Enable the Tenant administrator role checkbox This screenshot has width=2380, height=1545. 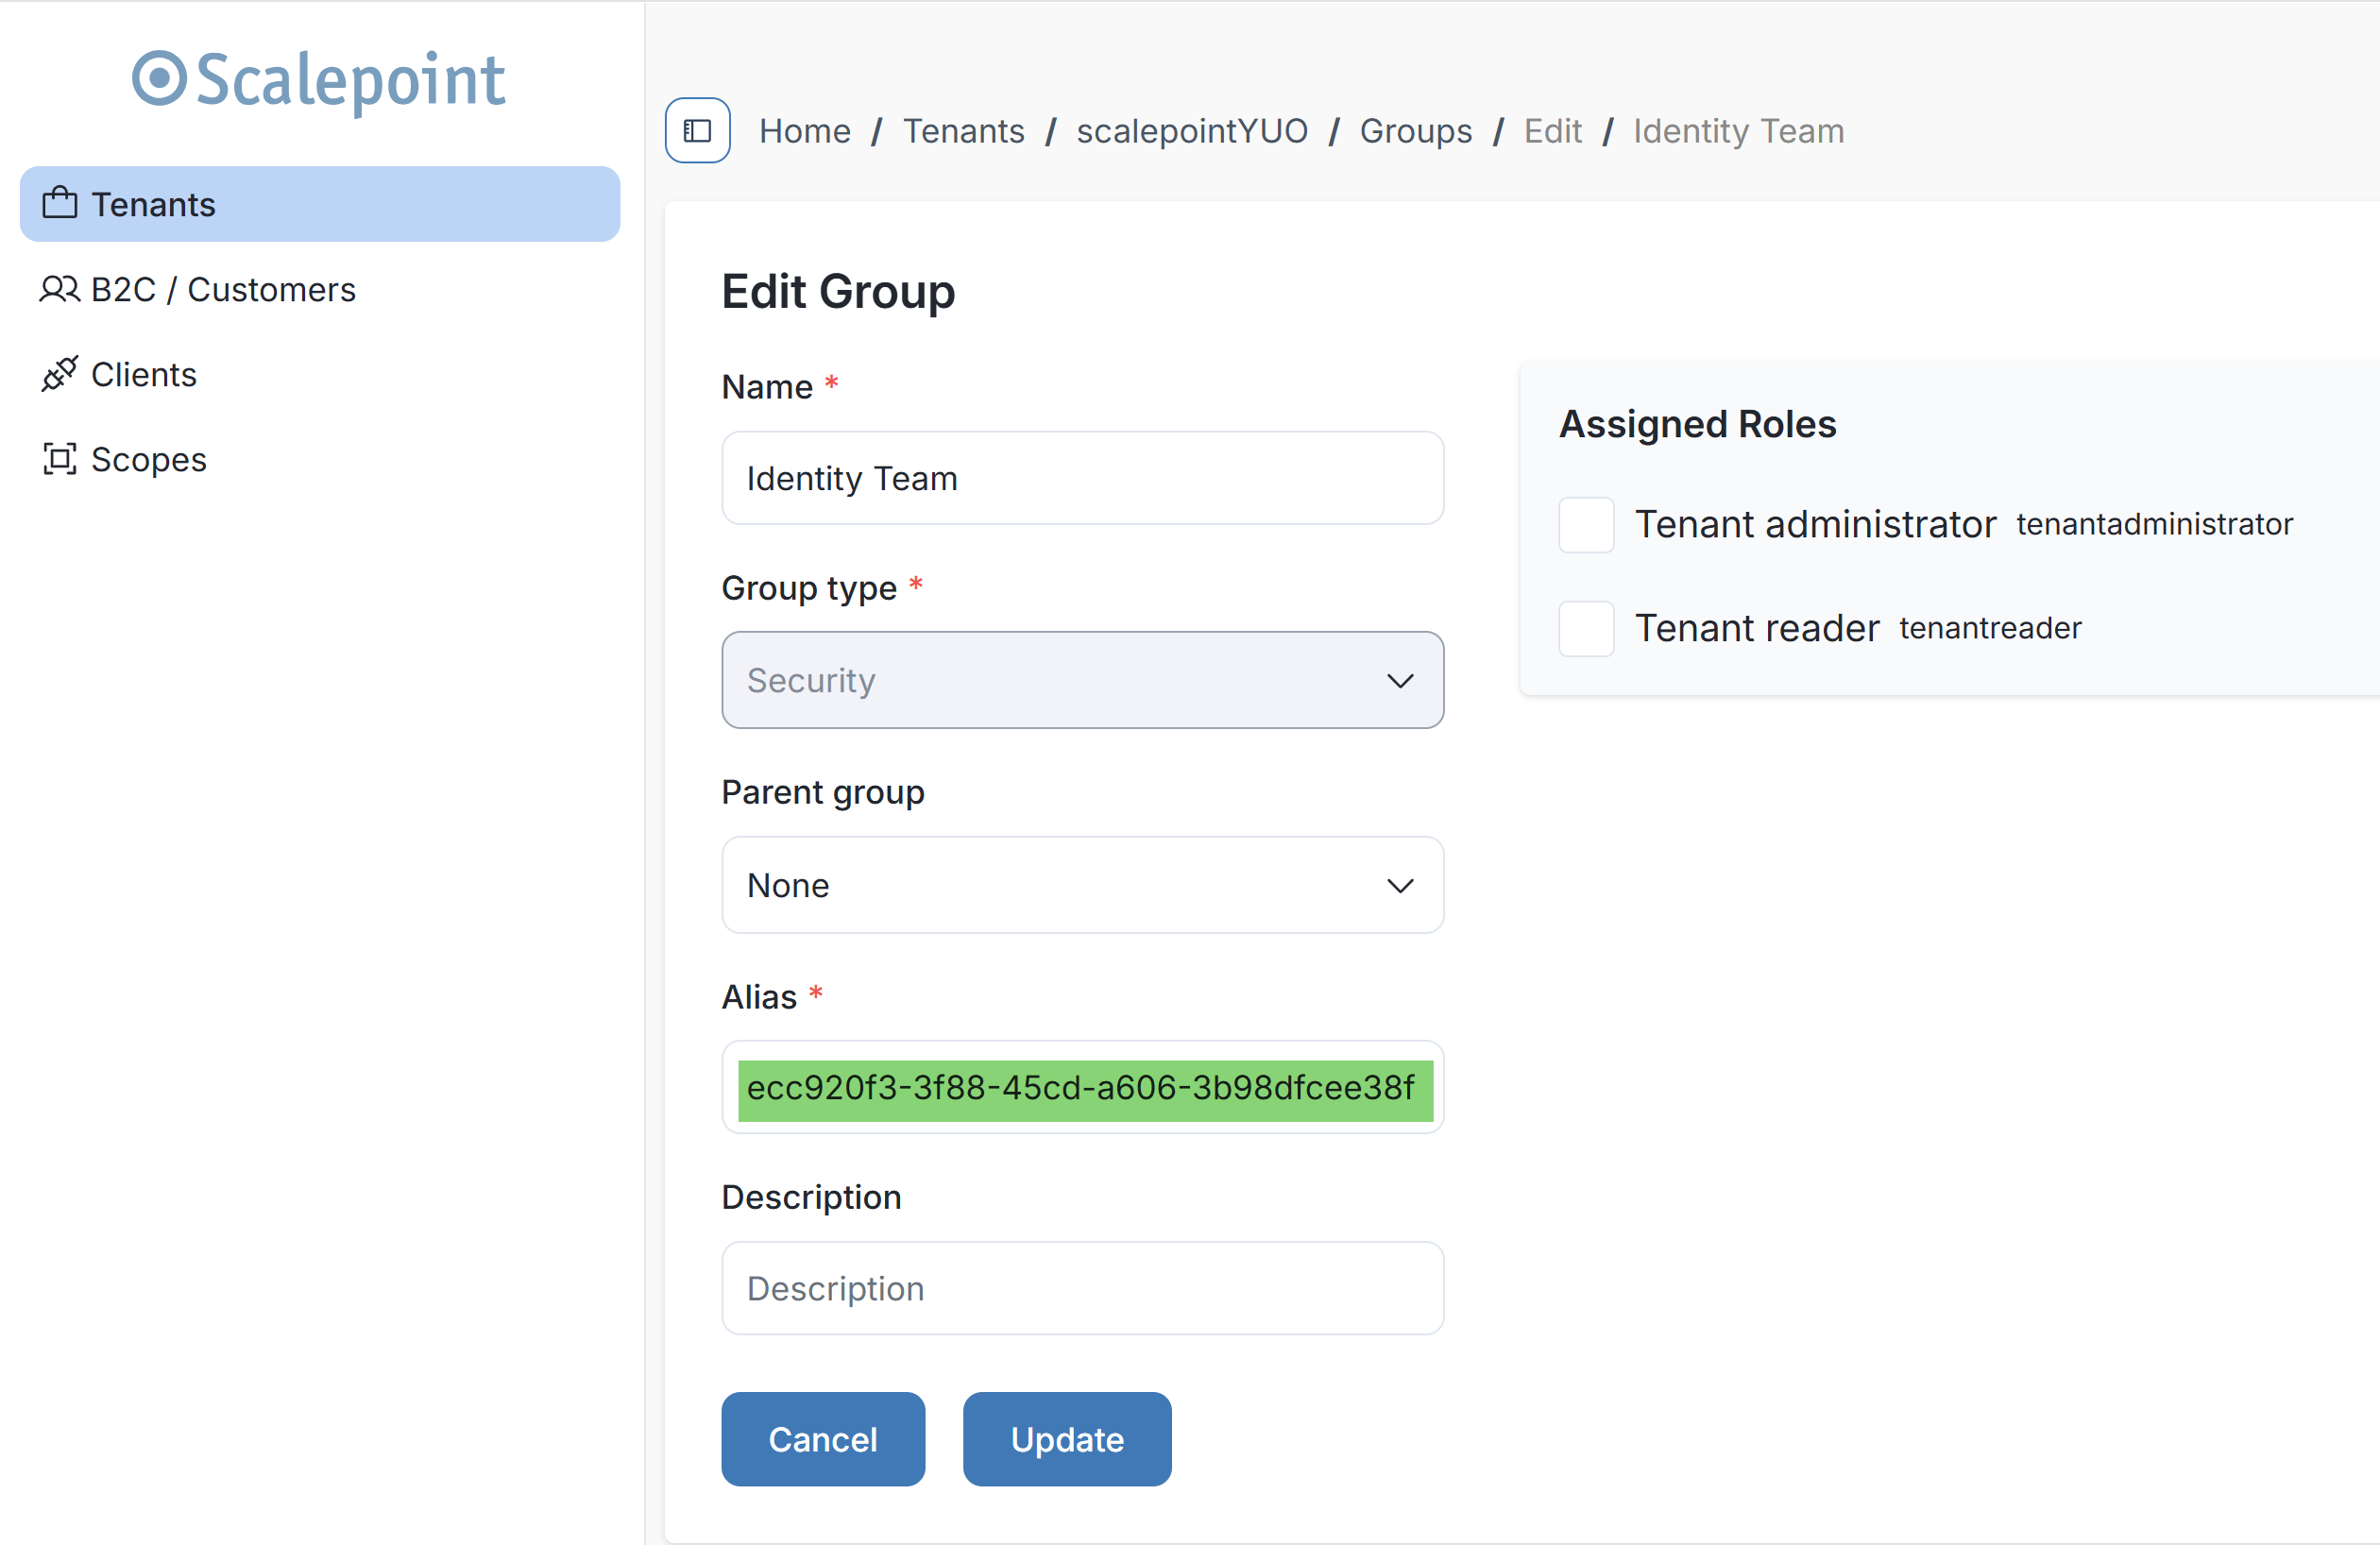click(1585, 524)
